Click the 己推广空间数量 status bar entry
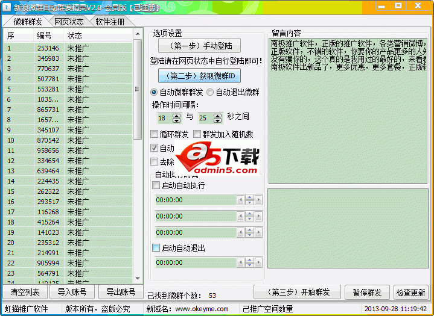Image resolution: width=434 pixels, height=316 pixels. [x=267, y=309]
